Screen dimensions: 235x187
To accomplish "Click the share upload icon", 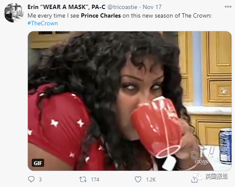I will 194,179.
